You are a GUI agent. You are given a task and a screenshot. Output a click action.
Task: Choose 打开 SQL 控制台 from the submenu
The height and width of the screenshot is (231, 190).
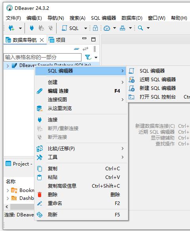pyautogui.click(x=158, y=97)
